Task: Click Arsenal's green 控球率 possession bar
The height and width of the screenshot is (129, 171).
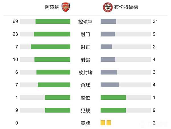Action: pos(53,22)
